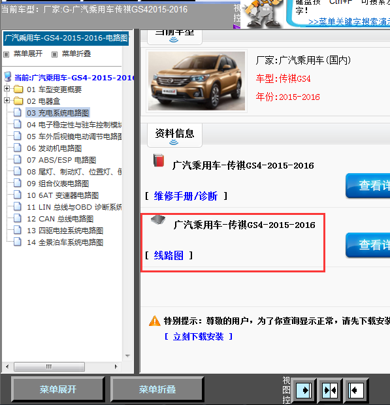Click the 车型:传祺GS4 red text
This screenshot has height=405, width=390.
click(283, 78)
